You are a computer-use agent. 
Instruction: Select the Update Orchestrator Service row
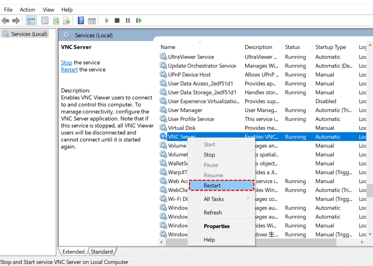coord(263,65)
